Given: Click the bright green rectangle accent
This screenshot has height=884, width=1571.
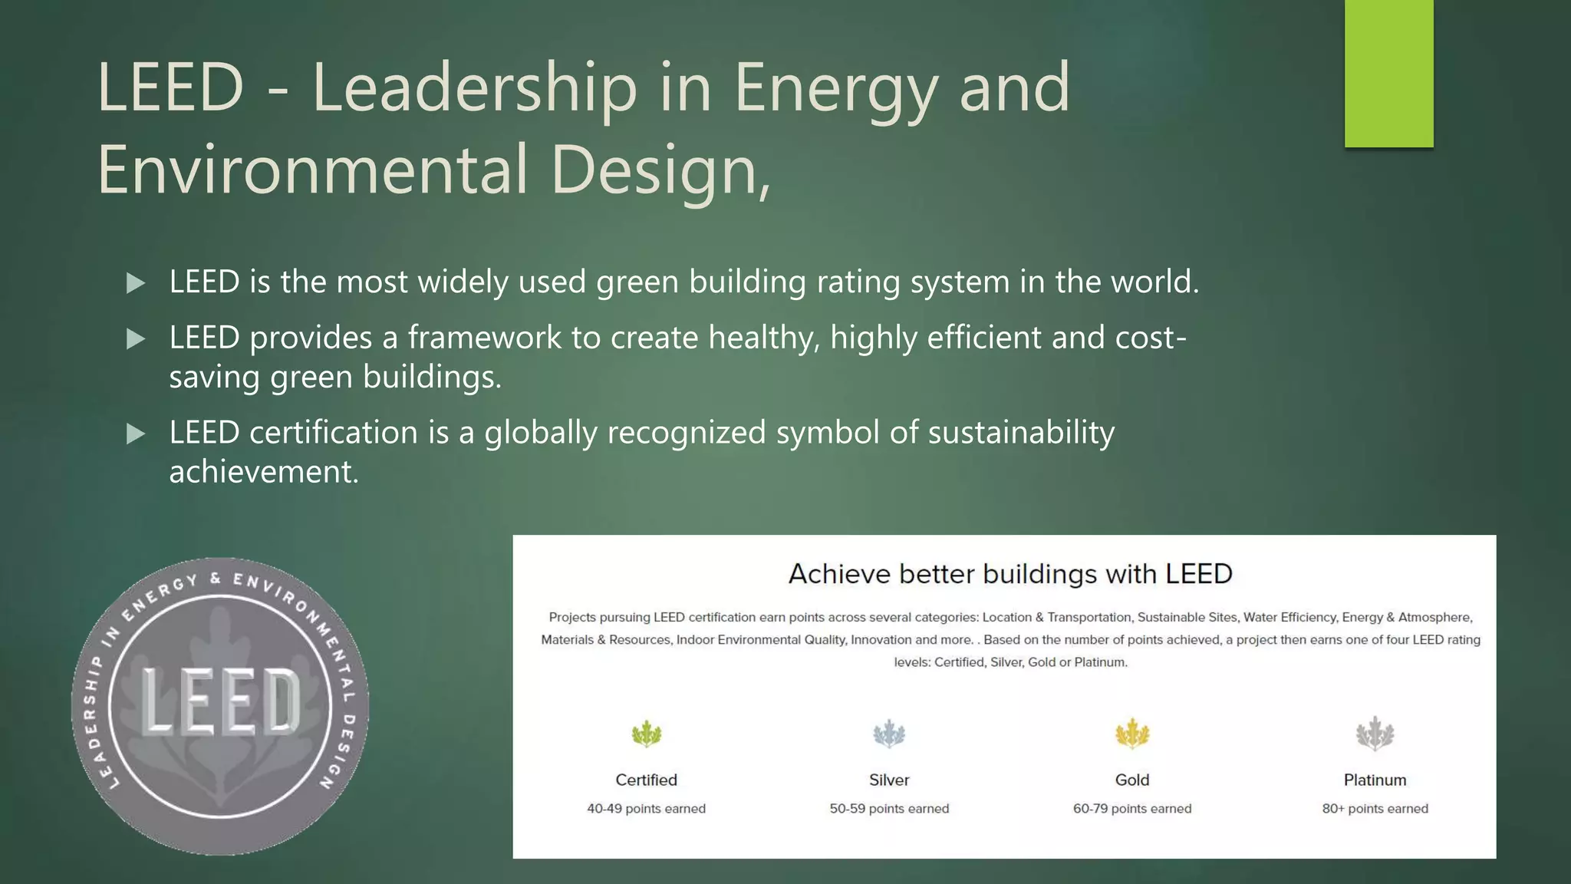Looking at the screenshot, I should click(1388, 73).
